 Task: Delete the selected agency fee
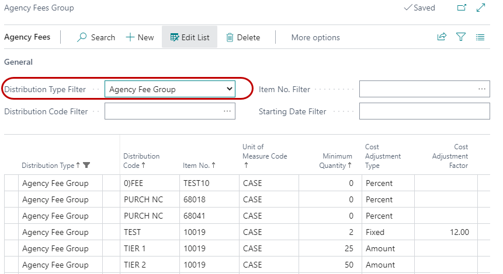pos(243,37)
